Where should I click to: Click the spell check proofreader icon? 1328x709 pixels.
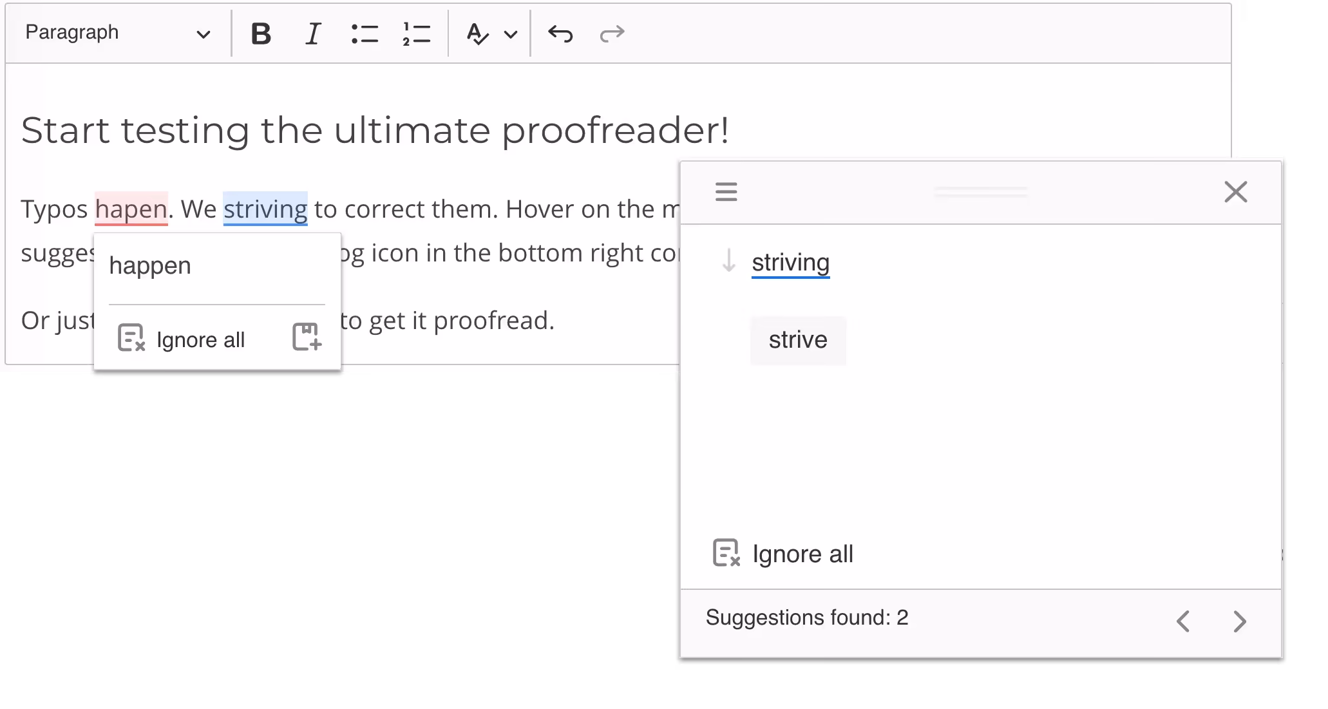coord(477,33)
